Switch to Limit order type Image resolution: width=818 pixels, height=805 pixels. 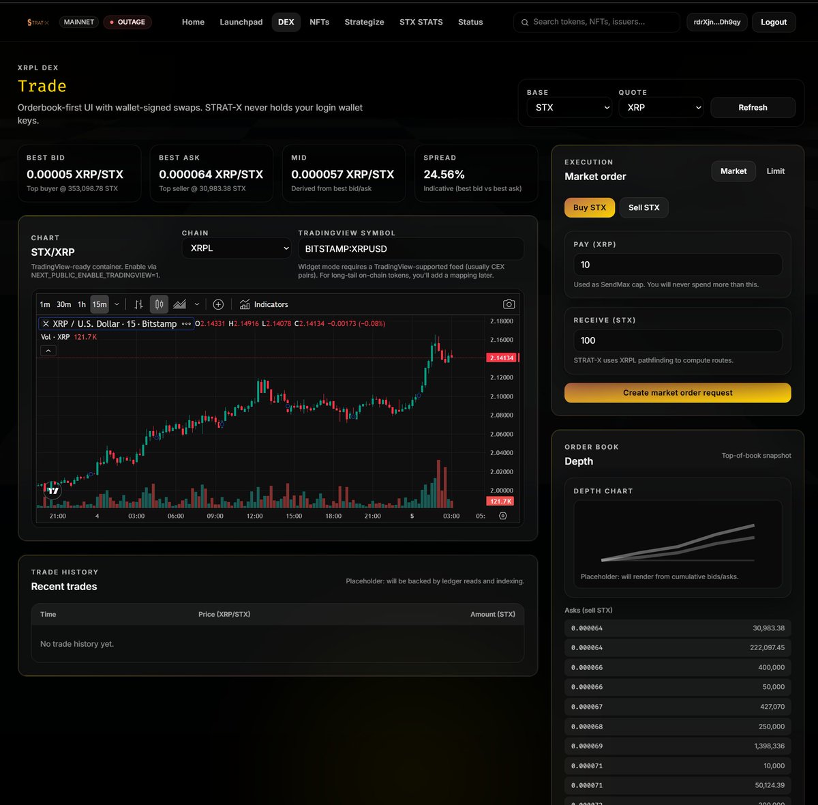[x=776, y=171]
